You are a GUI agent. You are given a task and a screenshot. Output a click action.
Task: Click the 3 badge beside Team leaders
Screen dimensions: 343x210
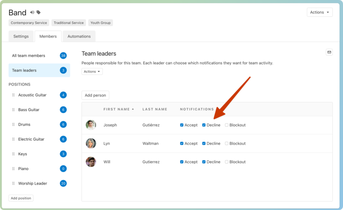click(x=63, y=70)
